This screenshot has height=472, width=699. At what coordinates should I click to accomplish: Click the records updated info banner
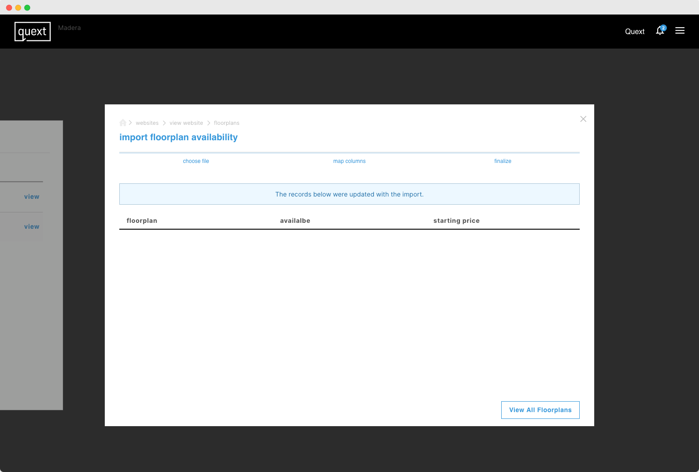tap(349, 194)
